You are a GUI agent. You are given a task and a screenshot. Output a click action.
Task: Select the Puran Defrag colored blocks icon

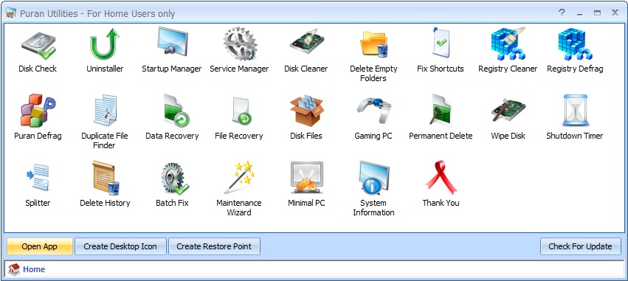coord(38,110)
